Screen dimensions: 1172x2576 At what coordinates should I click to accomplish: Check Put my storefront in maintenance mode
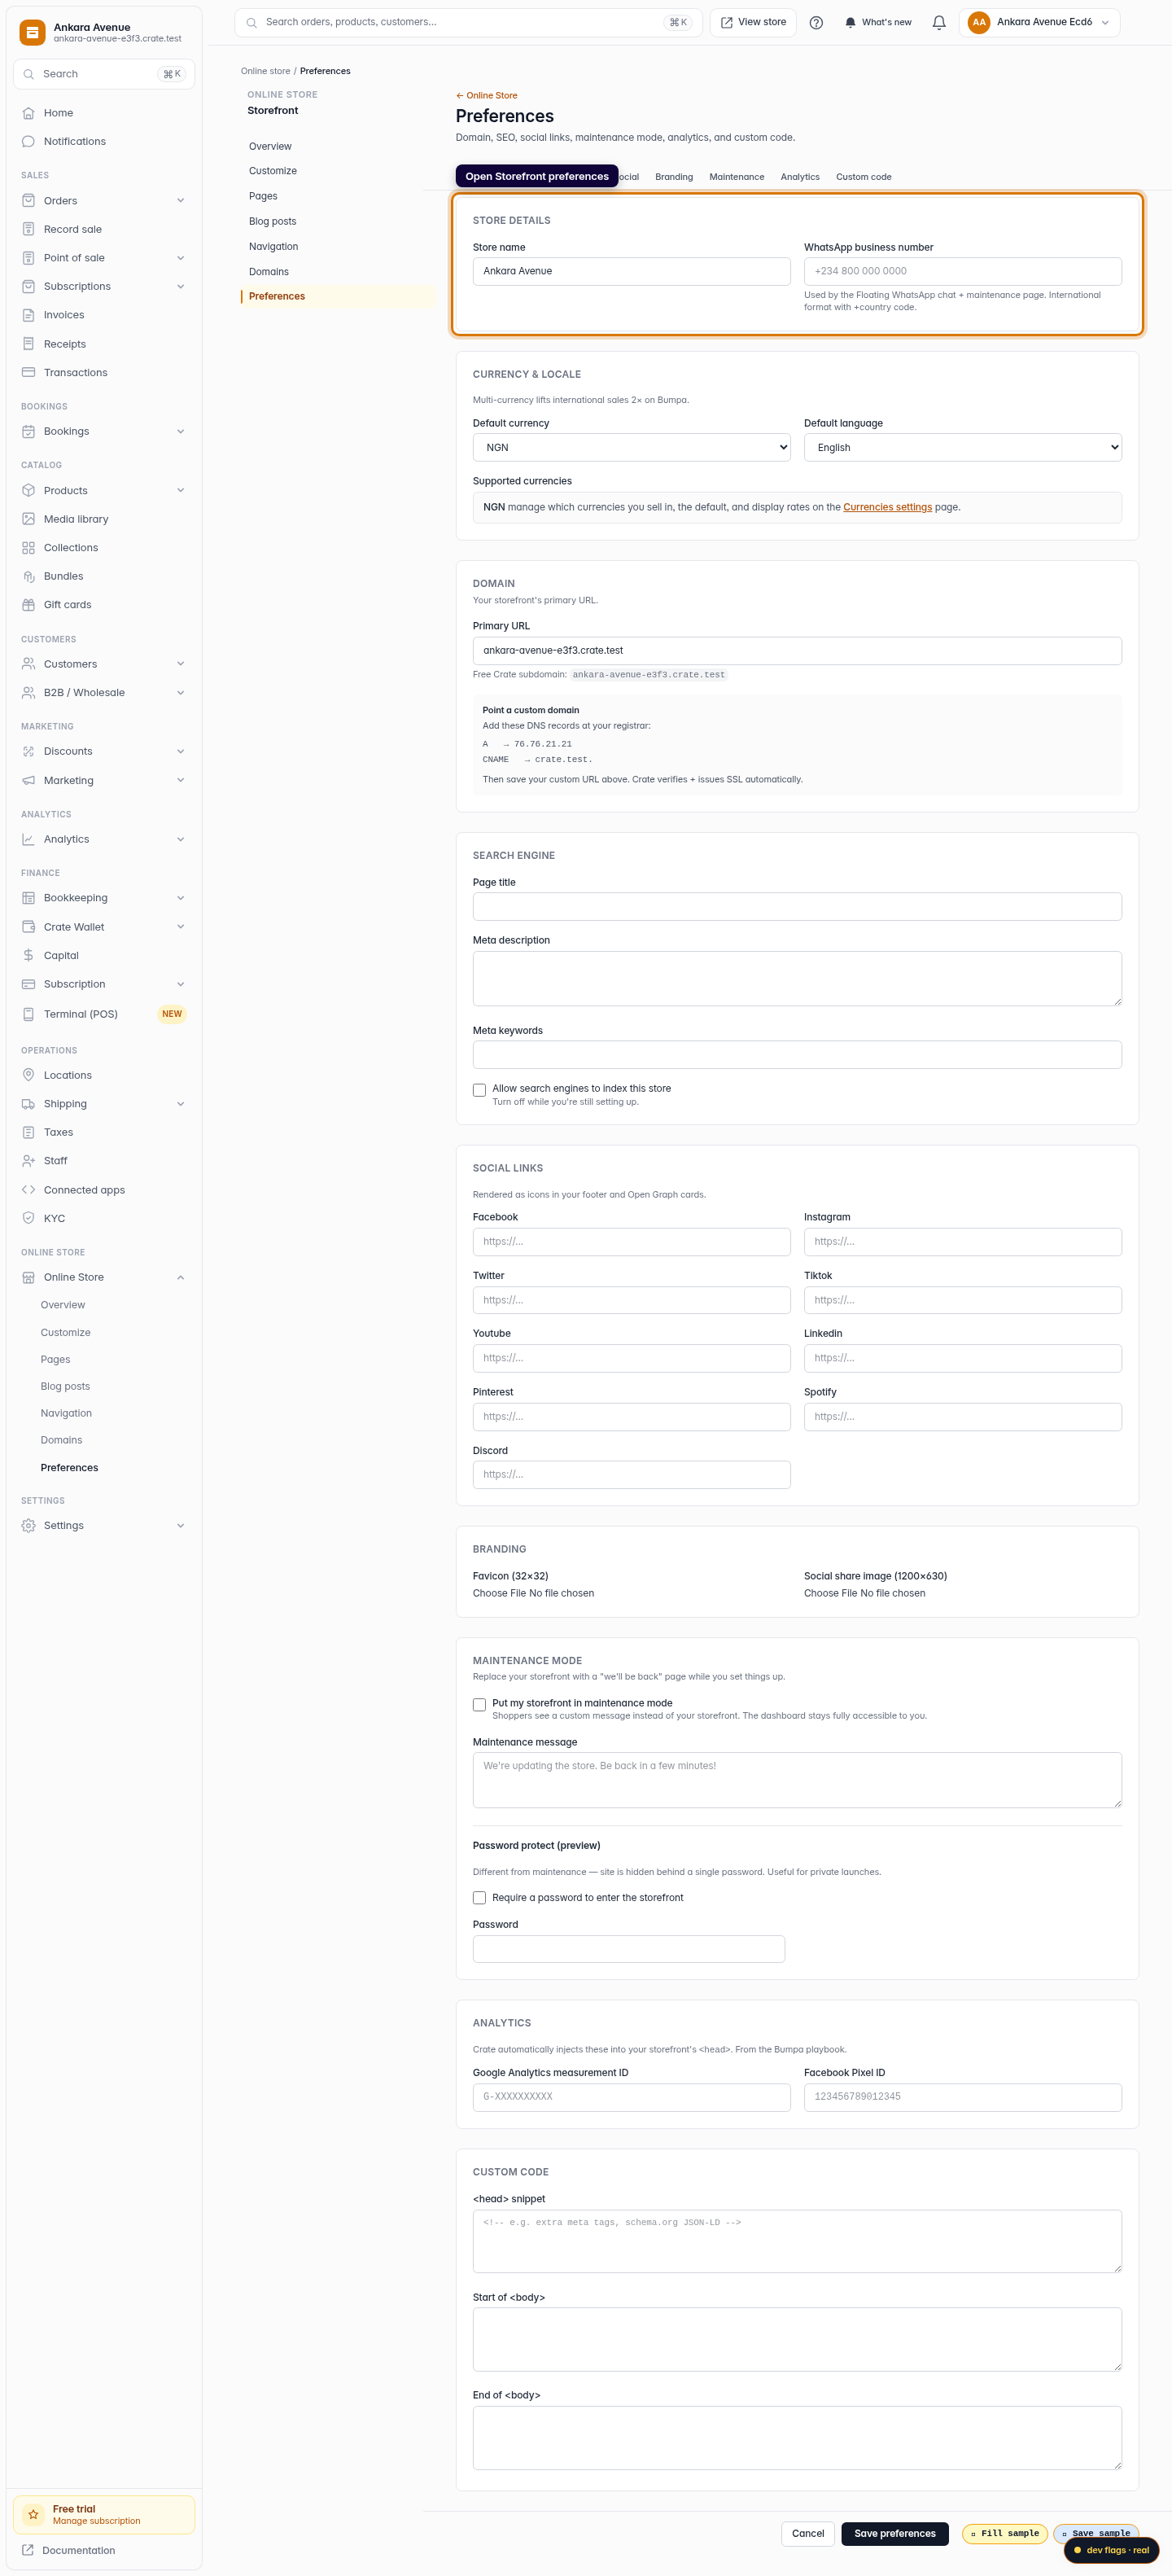pos(479,1705)
